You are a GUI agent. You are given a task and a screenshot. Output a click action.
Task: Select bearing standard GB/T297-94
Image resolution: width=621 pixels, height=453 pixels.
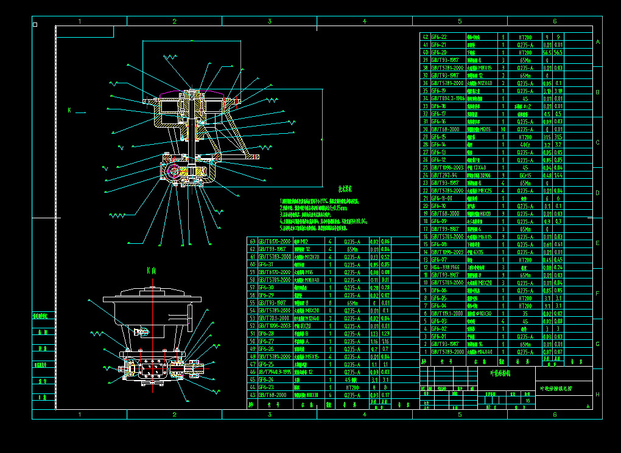click(x=444, y=175)
